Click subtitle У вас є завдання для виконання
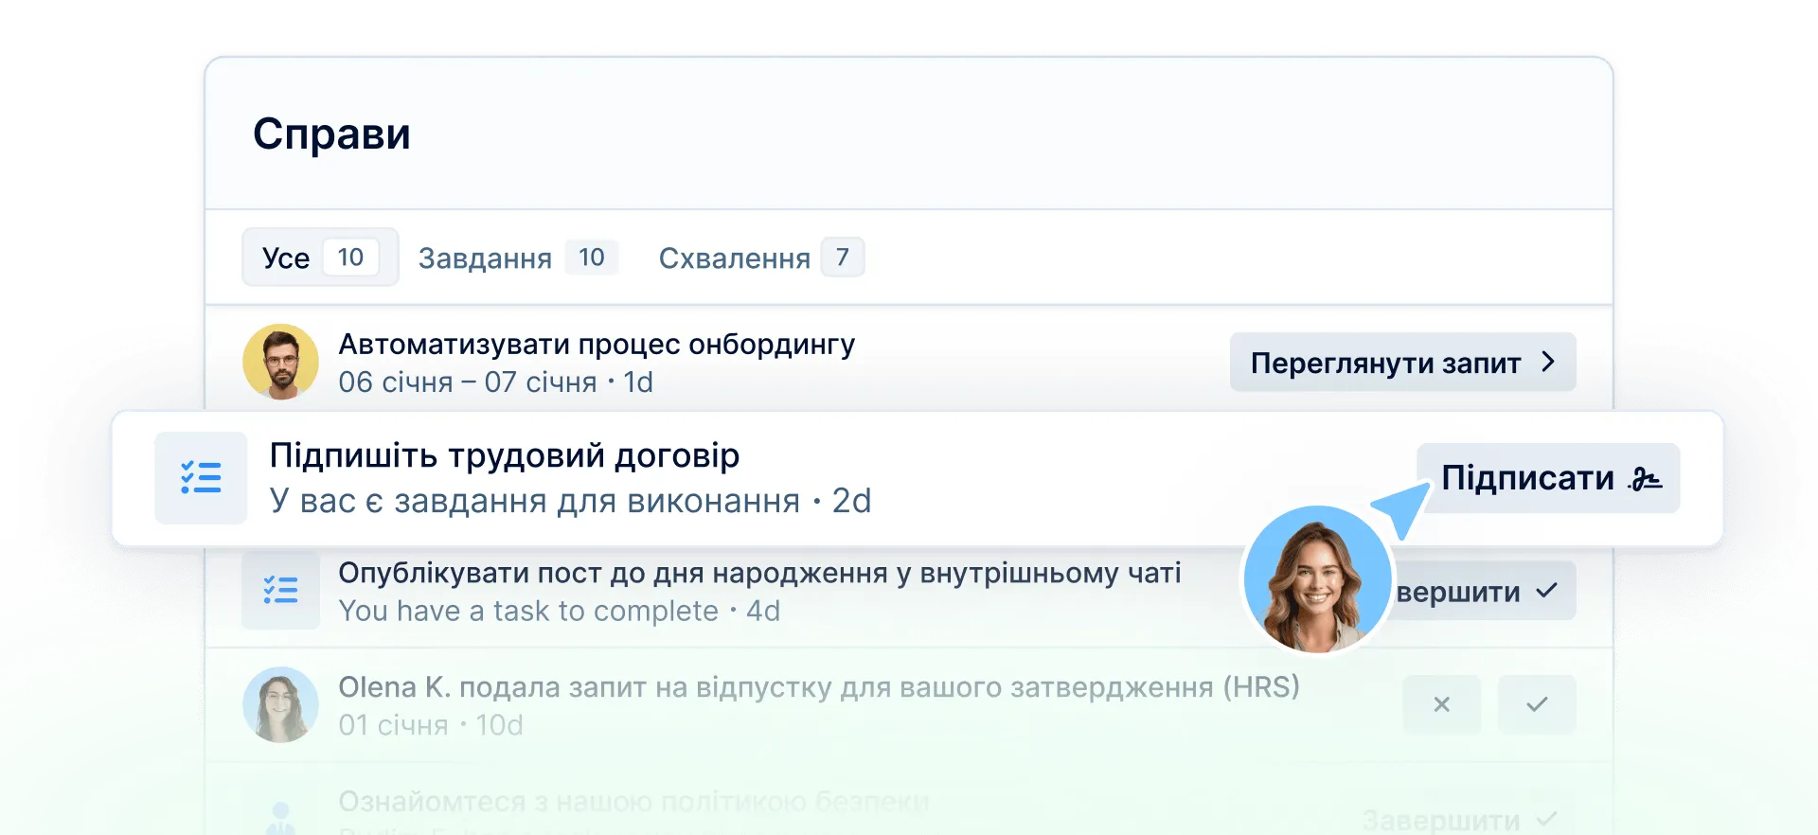Screen dimensions: 1818x835 click(x=535, y=501)
